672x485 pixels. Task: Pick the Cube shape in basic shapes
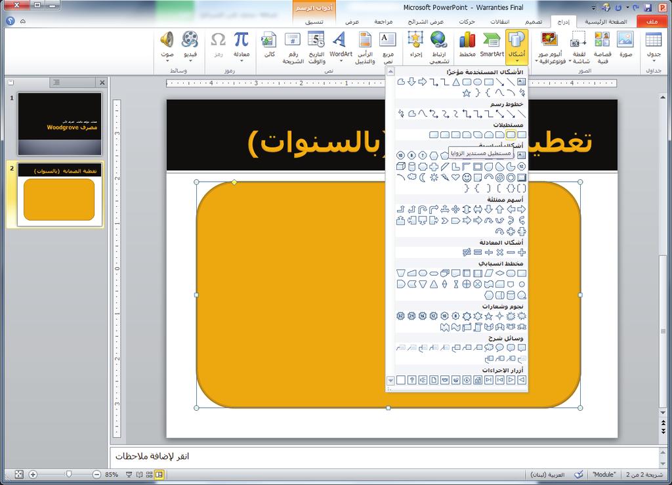coord(401,166)
